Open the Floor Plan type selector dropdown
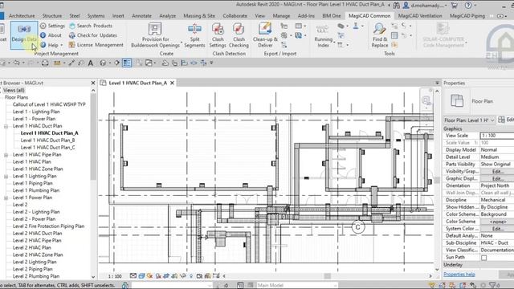514x289 pixels. coord(469,120)
